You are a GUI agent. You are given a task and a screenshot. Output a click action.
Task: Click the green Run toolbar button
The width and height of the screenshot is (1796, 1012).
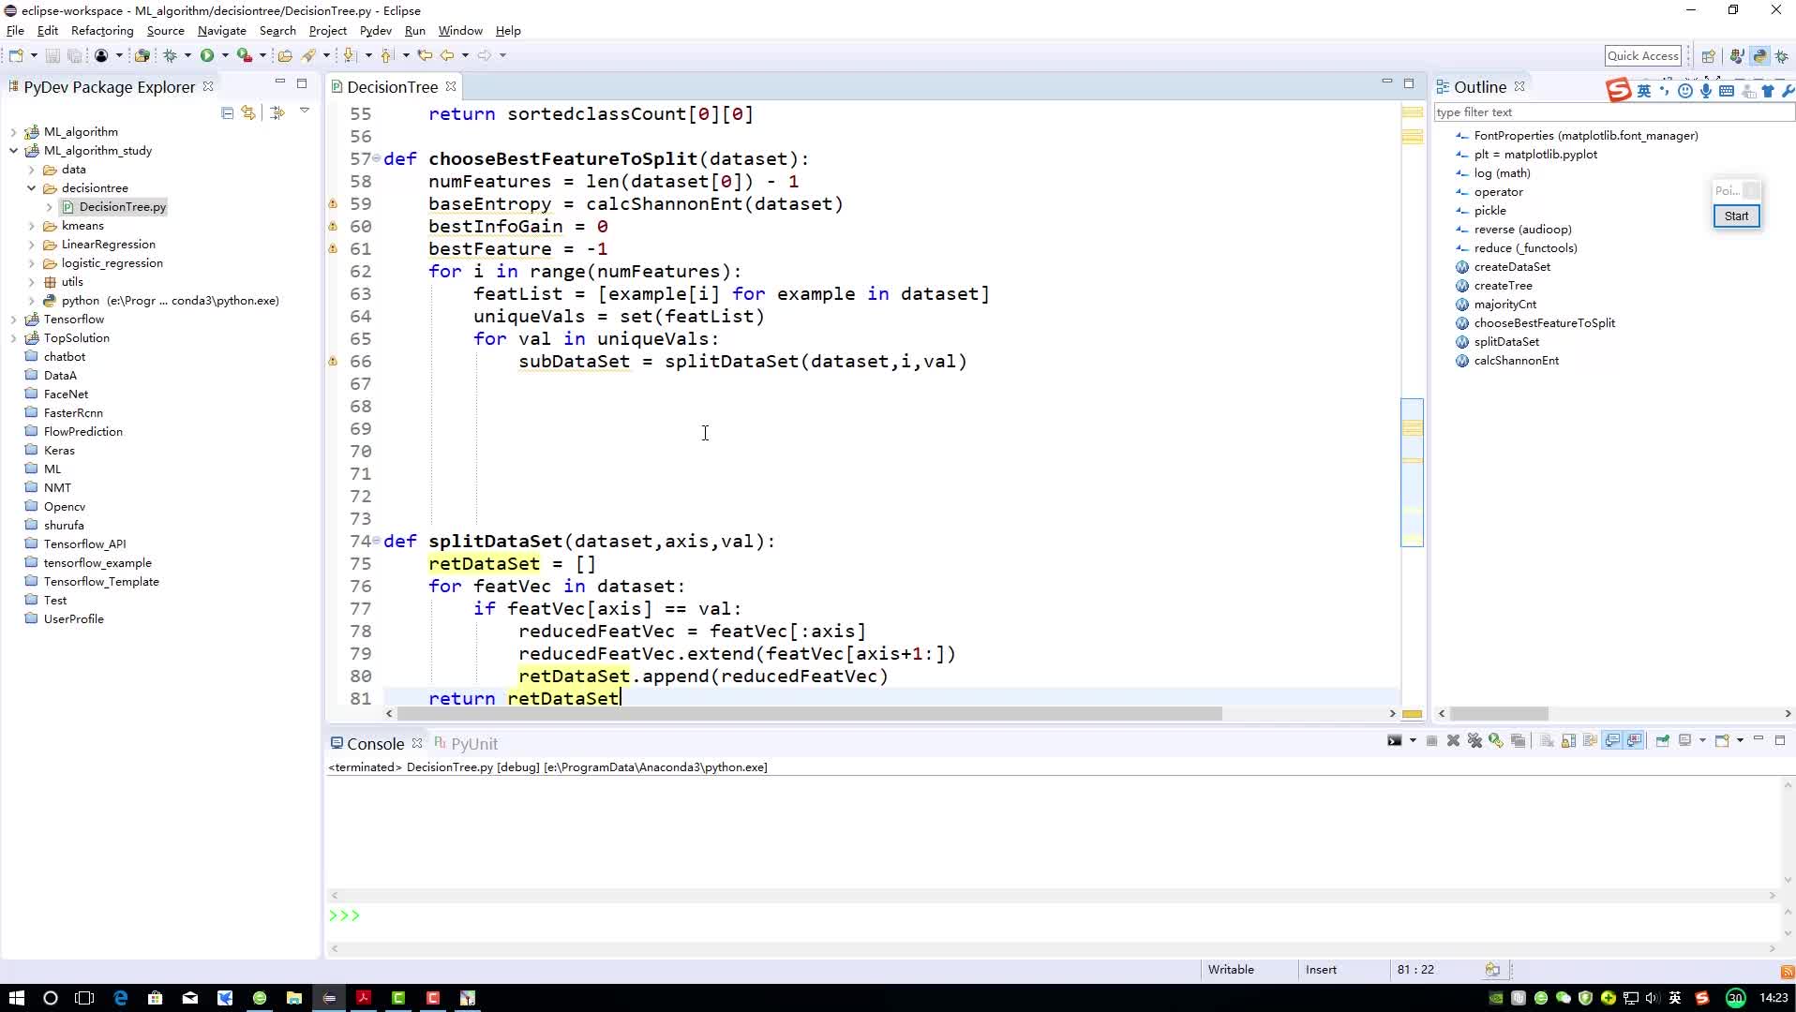pos(207,55)
